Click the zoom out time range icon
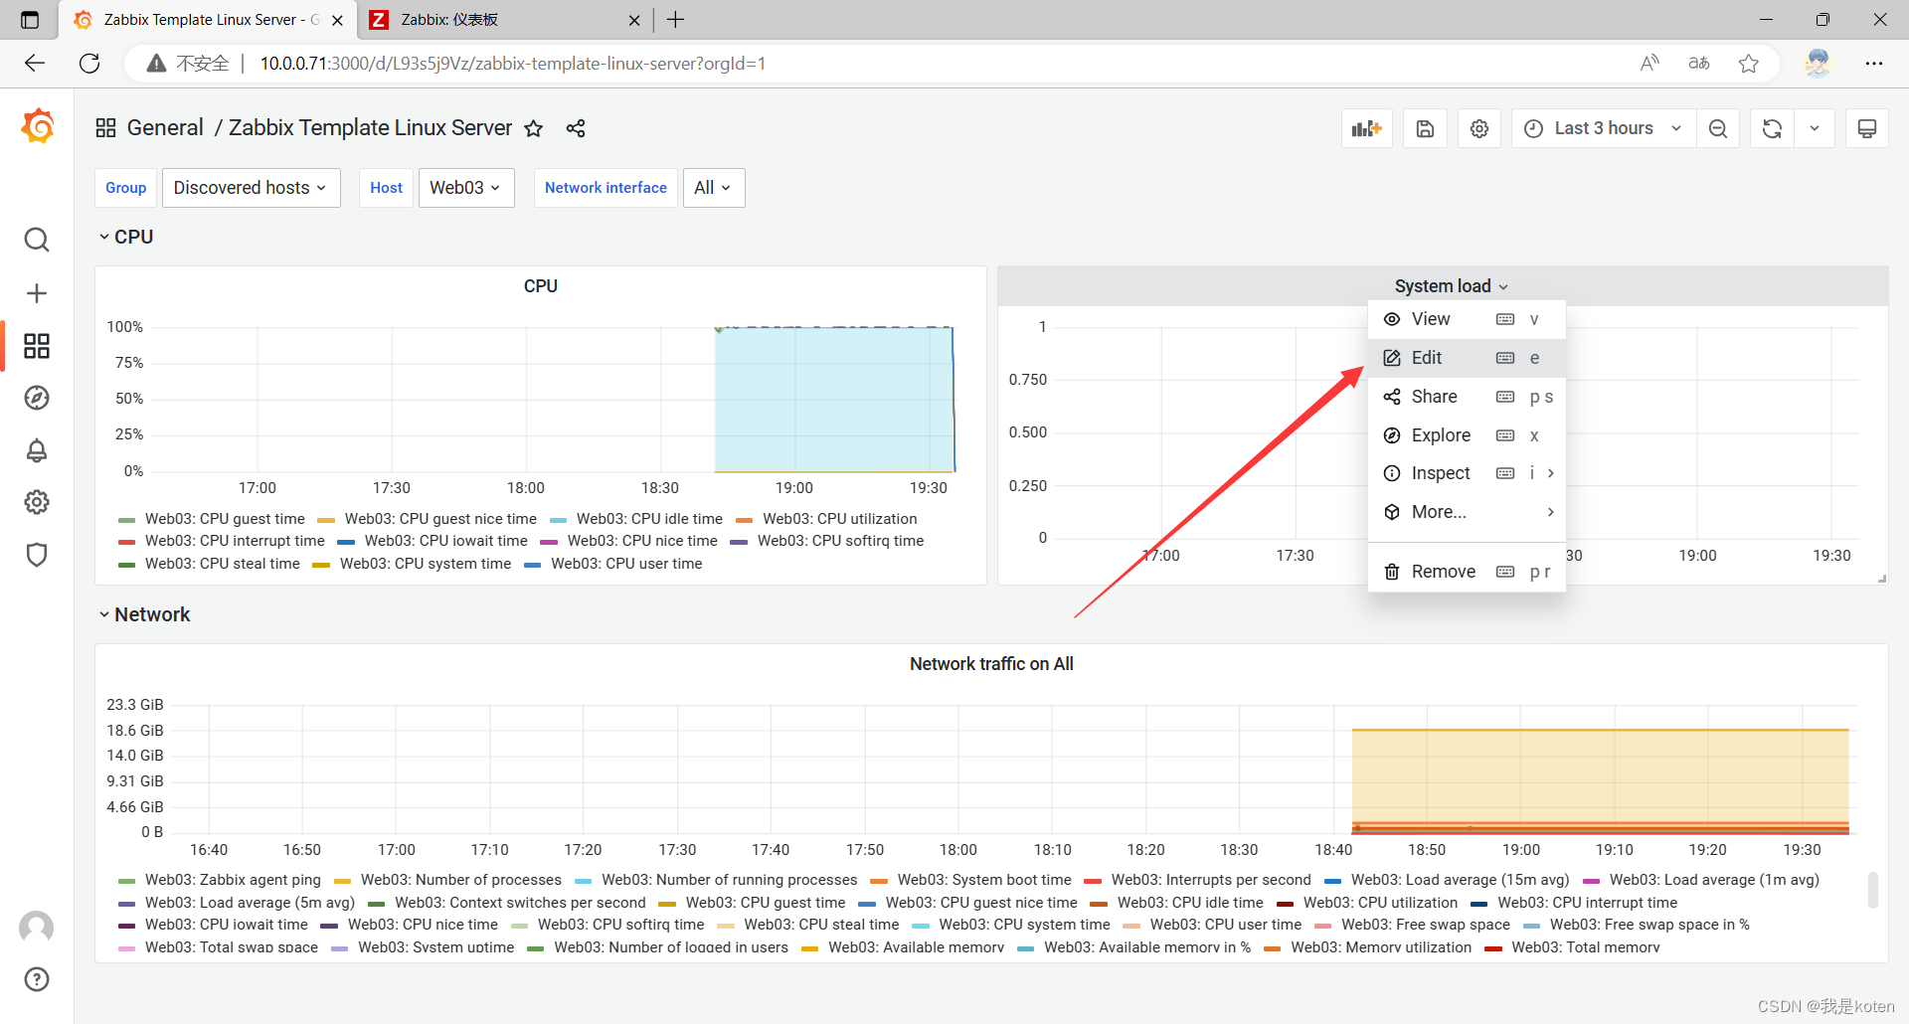Image resolution: width=1909 pixels, height=1024 pixels. tap(1718, 128)
